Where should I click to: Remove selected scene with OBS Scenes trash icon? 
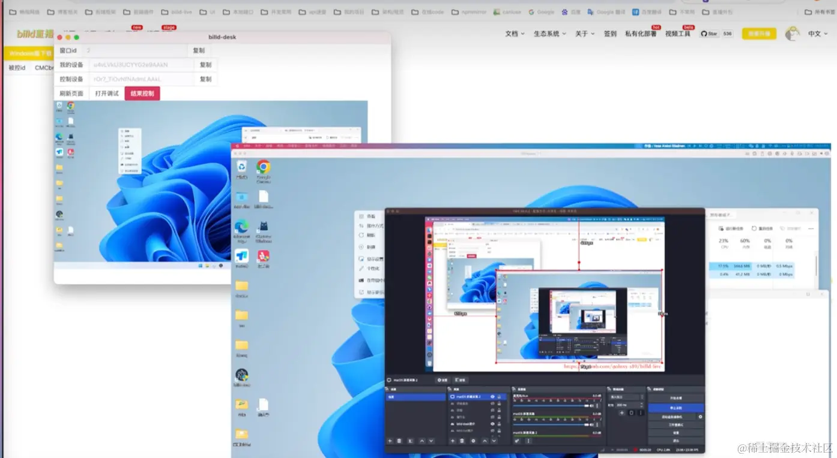(x=399, y=441)
